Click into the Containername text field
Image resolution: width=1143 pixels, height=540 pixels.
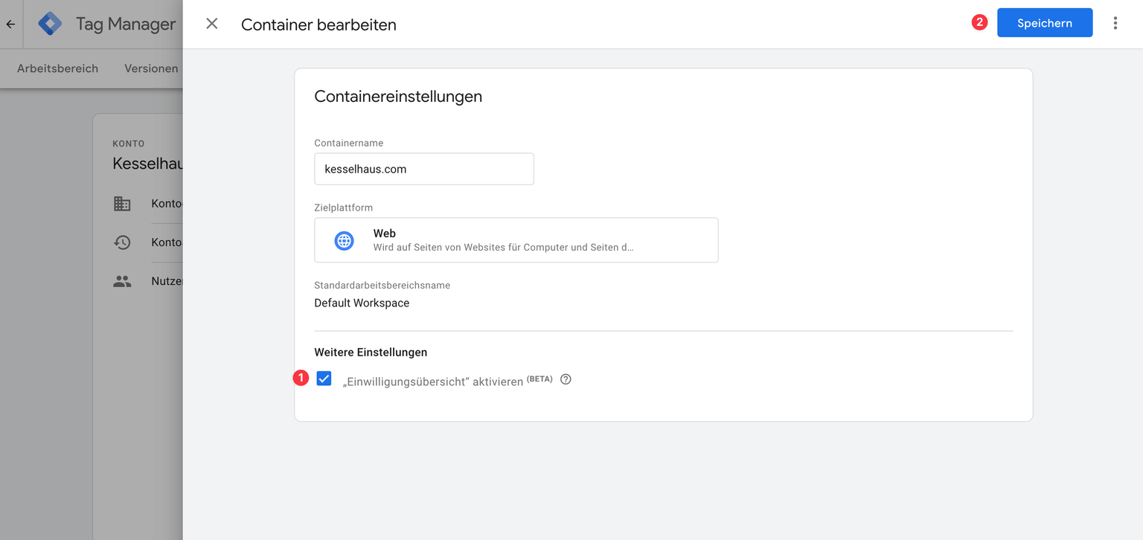[423, 169]
